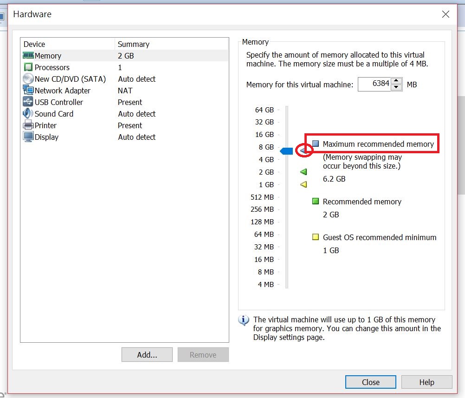Click the Display monitor icon

click(28, 137)
